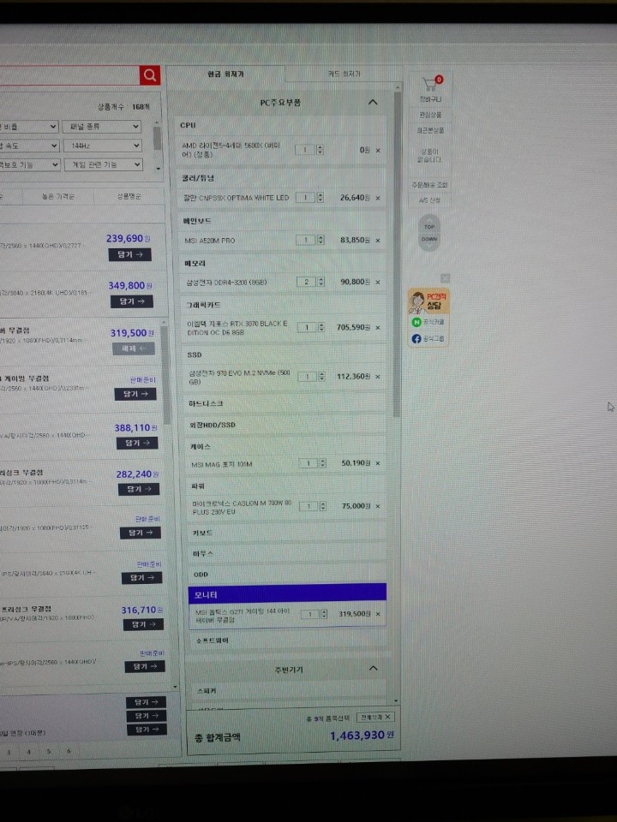Open 주문/배송 조회 link
Screen dimensions: 617x822
429,185
